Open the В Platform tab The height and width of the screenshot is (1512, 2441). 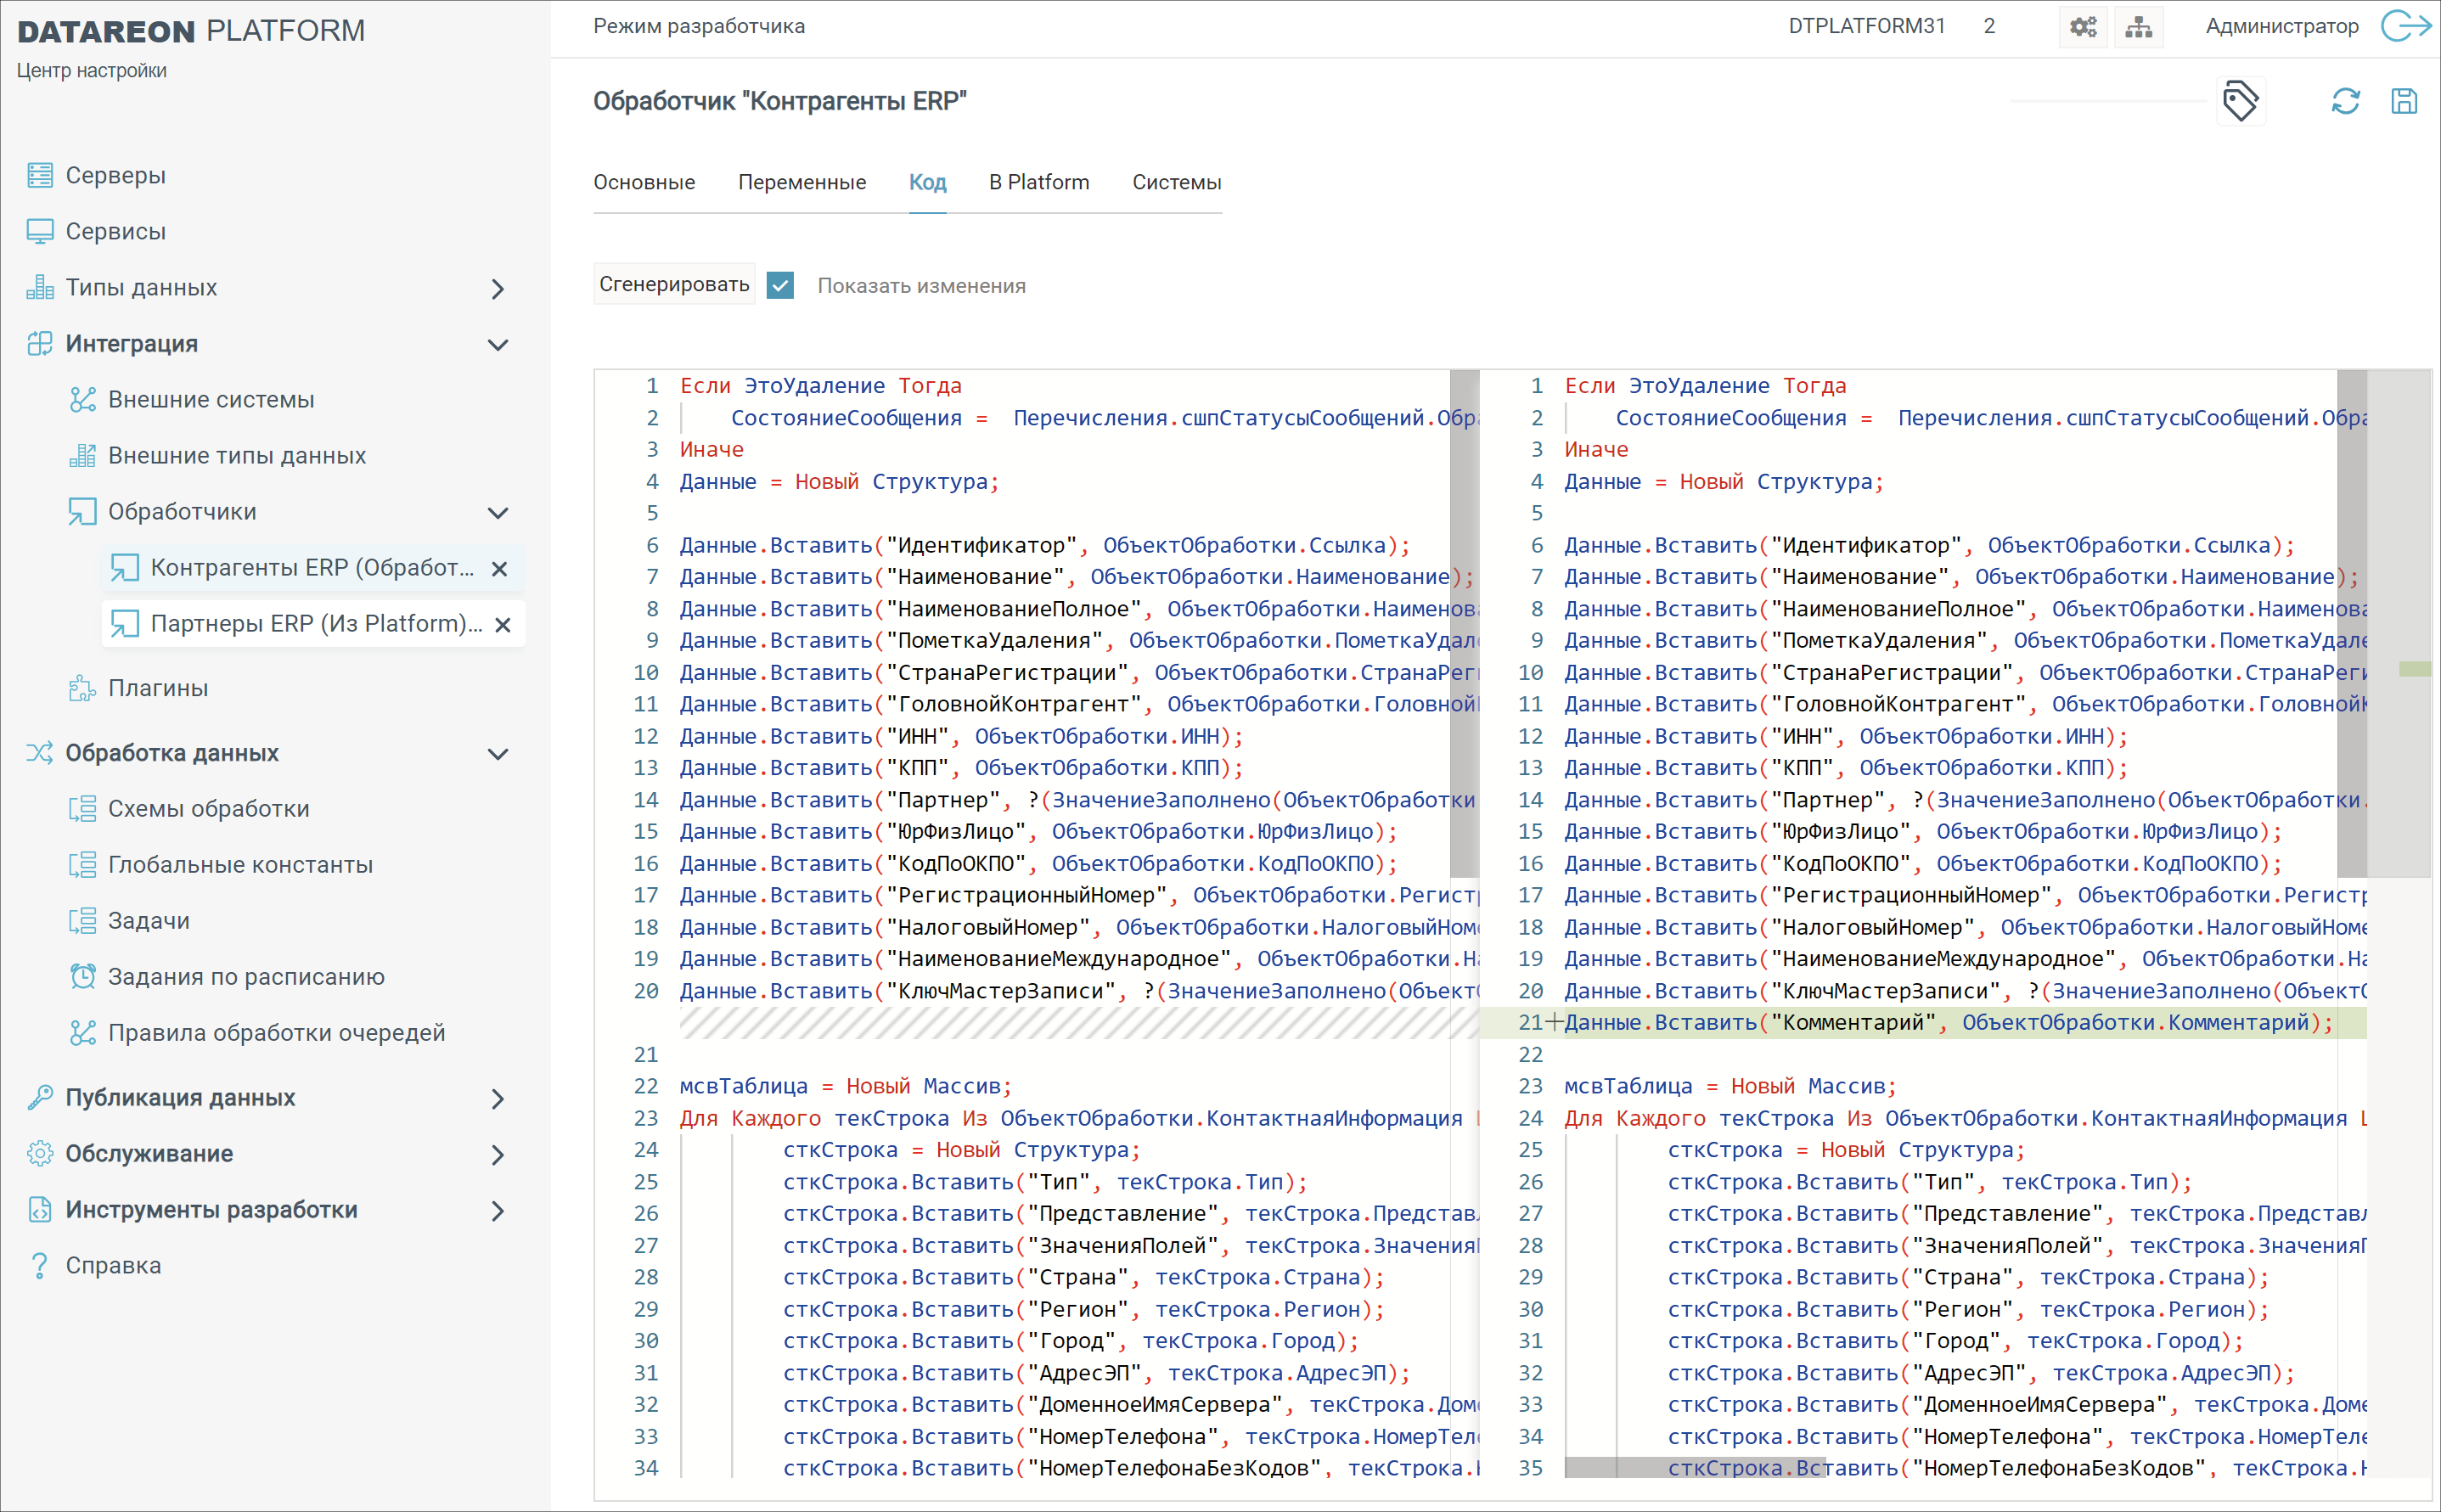[x=1038, y=182]
